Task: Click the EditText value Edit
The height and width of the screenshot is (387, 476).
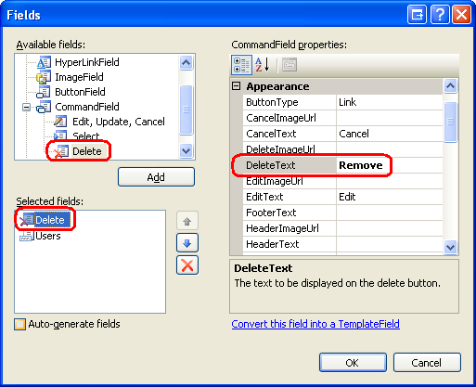Action: [x=389, y=197]
